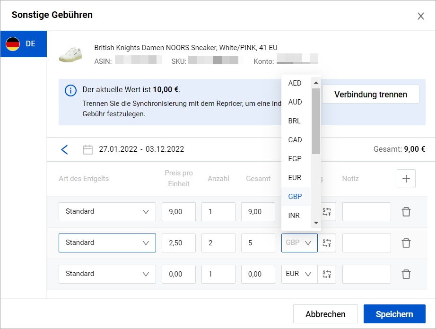Add a new fee row with plus button
Image resolution: width=436 pixels, height=329 pixels.
tap(406, 179)
